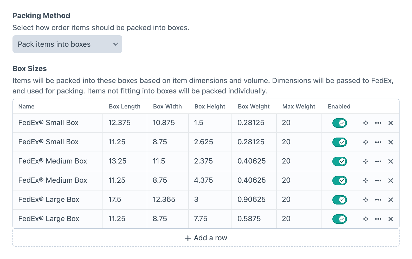This screenshot has width=412, height=259.
Task: Click the 11.5 box width cell
Action: (168, 161)
